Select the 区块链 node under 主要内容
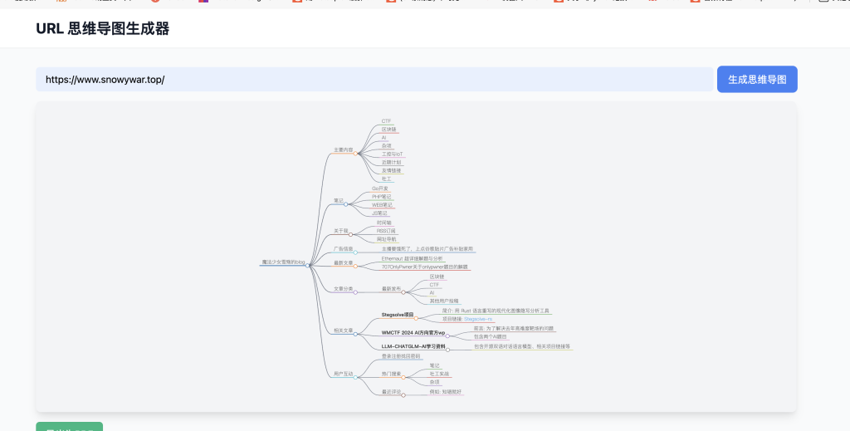The height and width of the screenshot is (431, 850). coord(388,130)
